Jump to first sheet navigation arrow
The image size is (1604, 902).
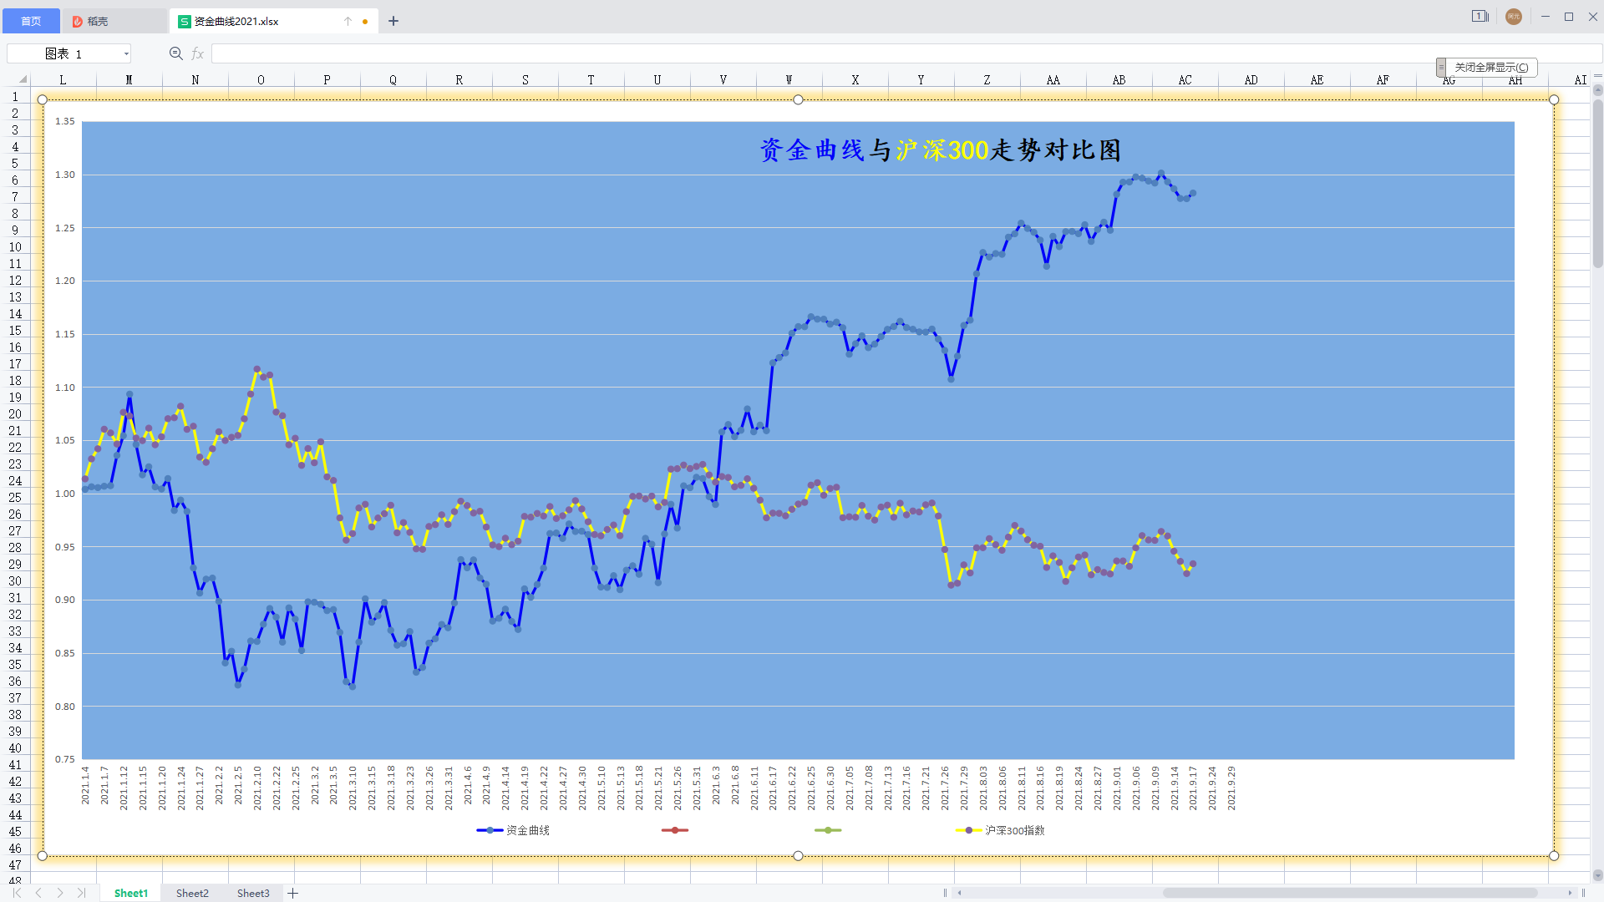pos(17,893)
